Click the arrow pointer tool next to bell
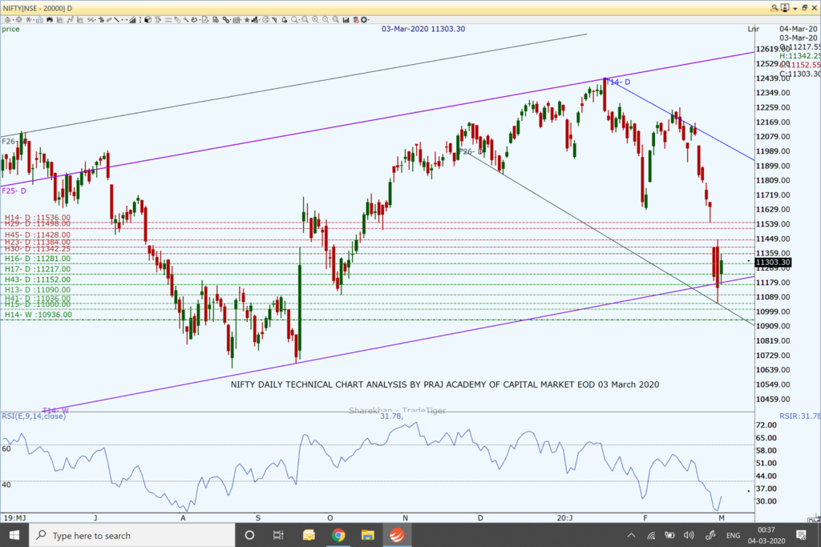Image resolution: width=821 pixels, height=547 pixels. pos(274,20)
